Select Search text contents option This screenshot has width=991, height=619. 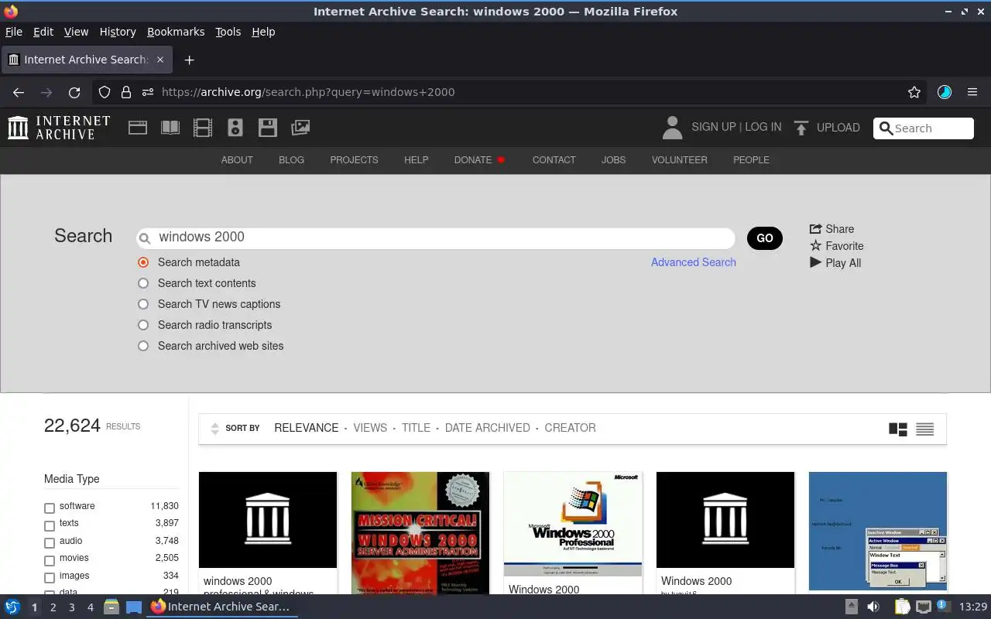(x=143, y=283)
